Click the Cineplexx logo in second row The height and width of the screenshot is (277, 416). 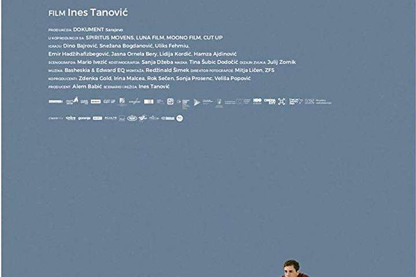point(56,118)
